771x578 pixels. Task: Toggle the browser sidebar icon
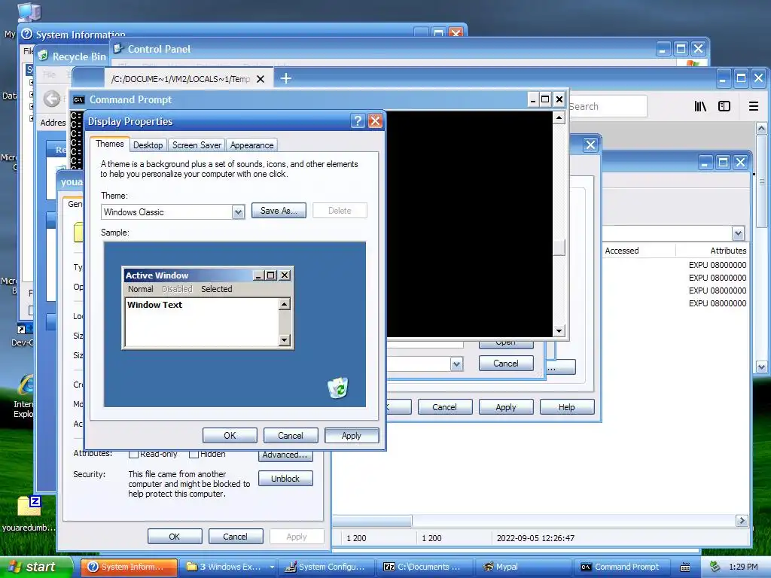pos(724,106)
